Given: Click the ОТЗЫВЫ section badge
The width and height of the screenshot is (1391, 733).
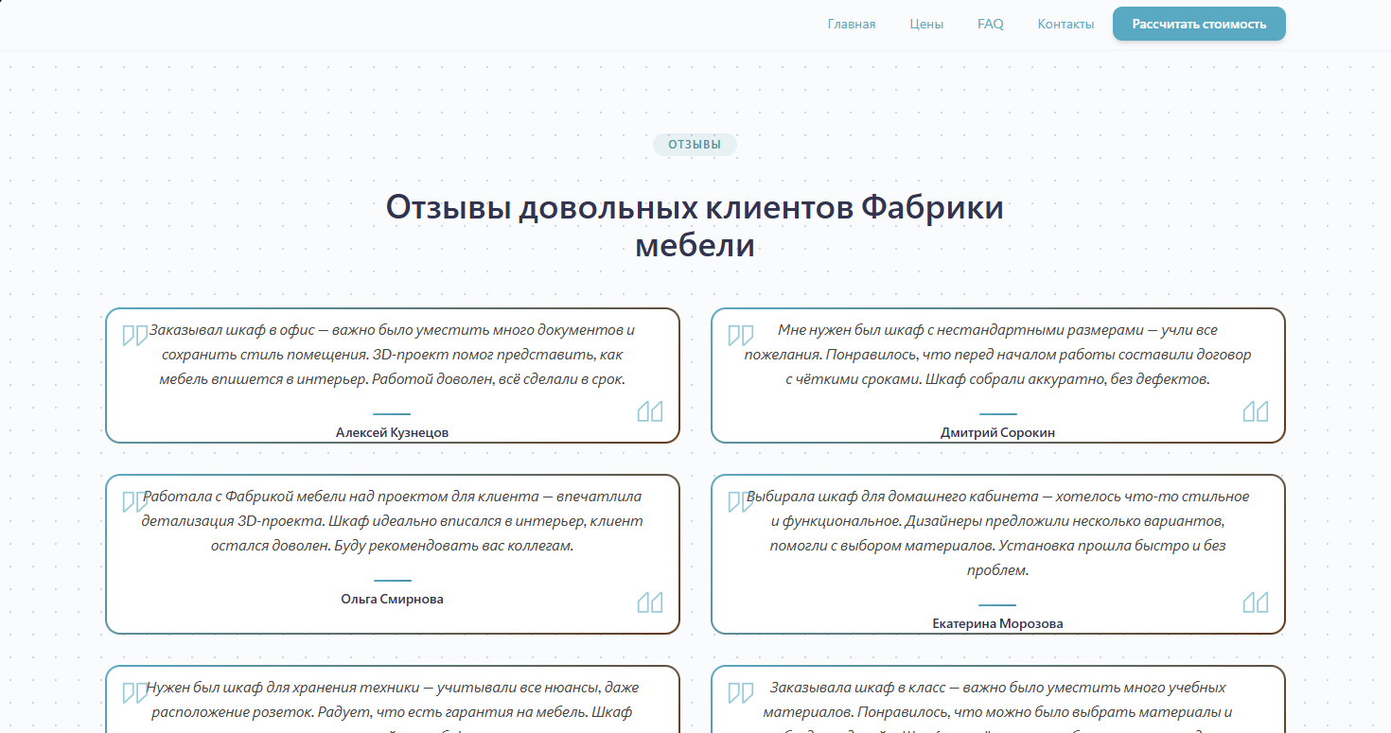Looking at the screenshot, I should [695, 145].
